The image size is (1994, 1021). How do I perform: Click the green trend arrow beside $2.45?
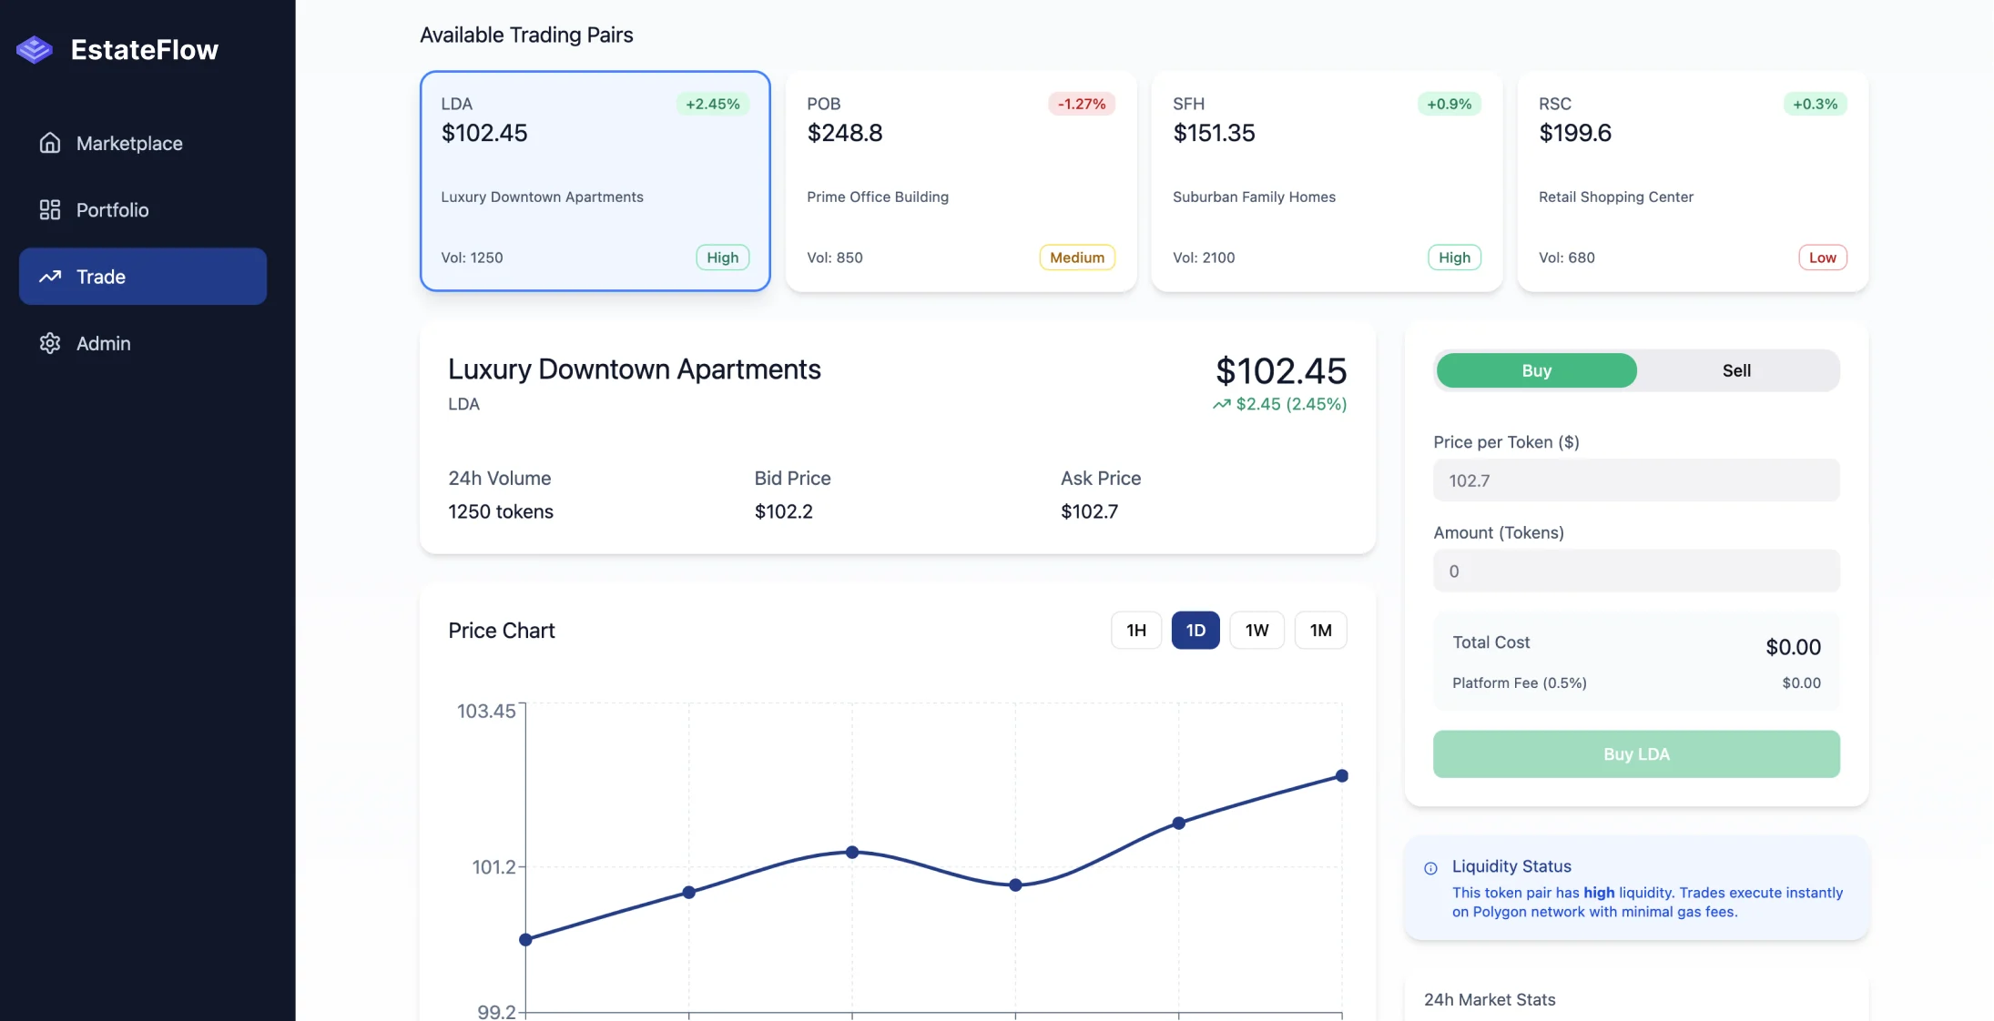coord(1220,404)
